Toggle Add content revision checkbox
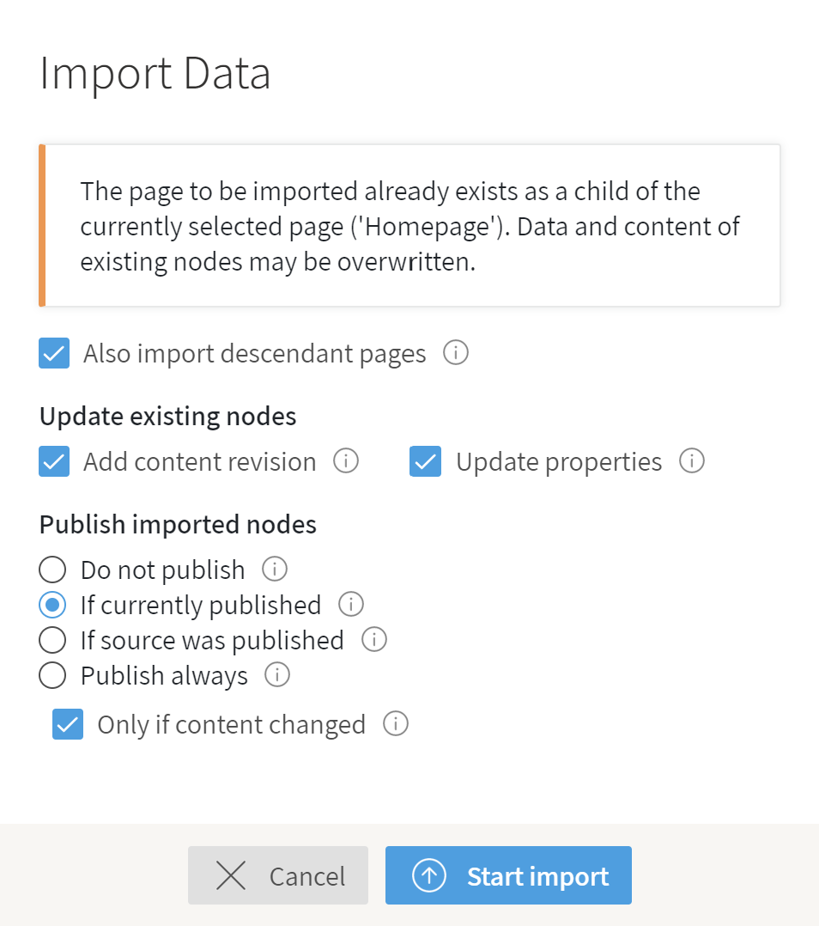Screen dimensions: 819x926 point(54,461)
